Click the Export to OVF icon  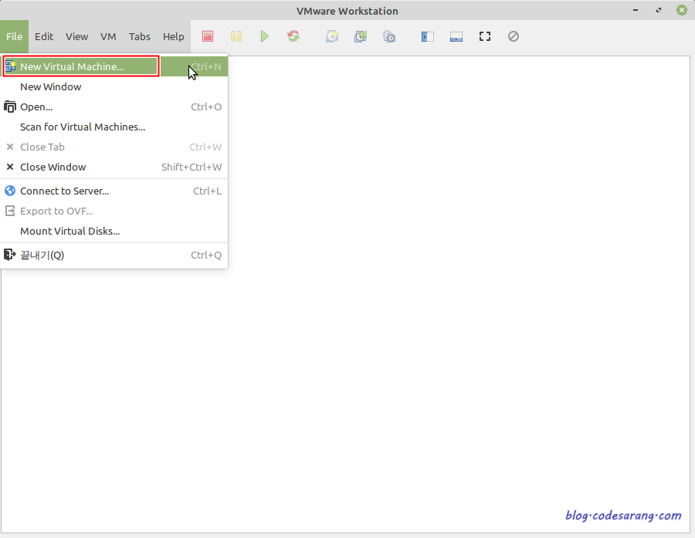coord(10,211)
